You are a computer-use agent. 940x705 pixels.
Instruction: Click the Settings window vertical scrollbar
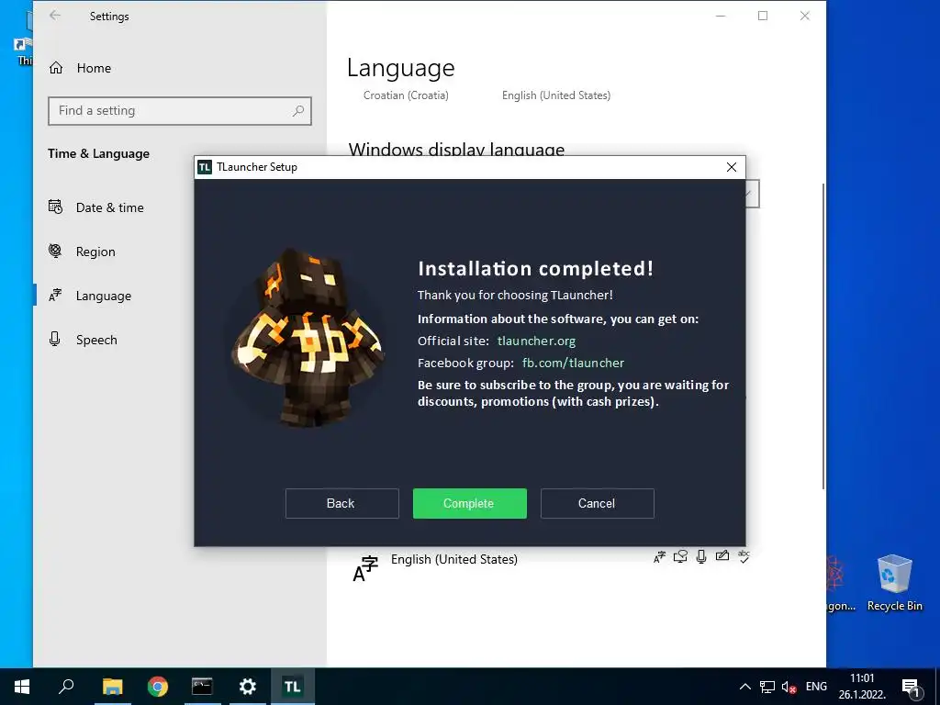pyautogui.click(x=823, y=336)
